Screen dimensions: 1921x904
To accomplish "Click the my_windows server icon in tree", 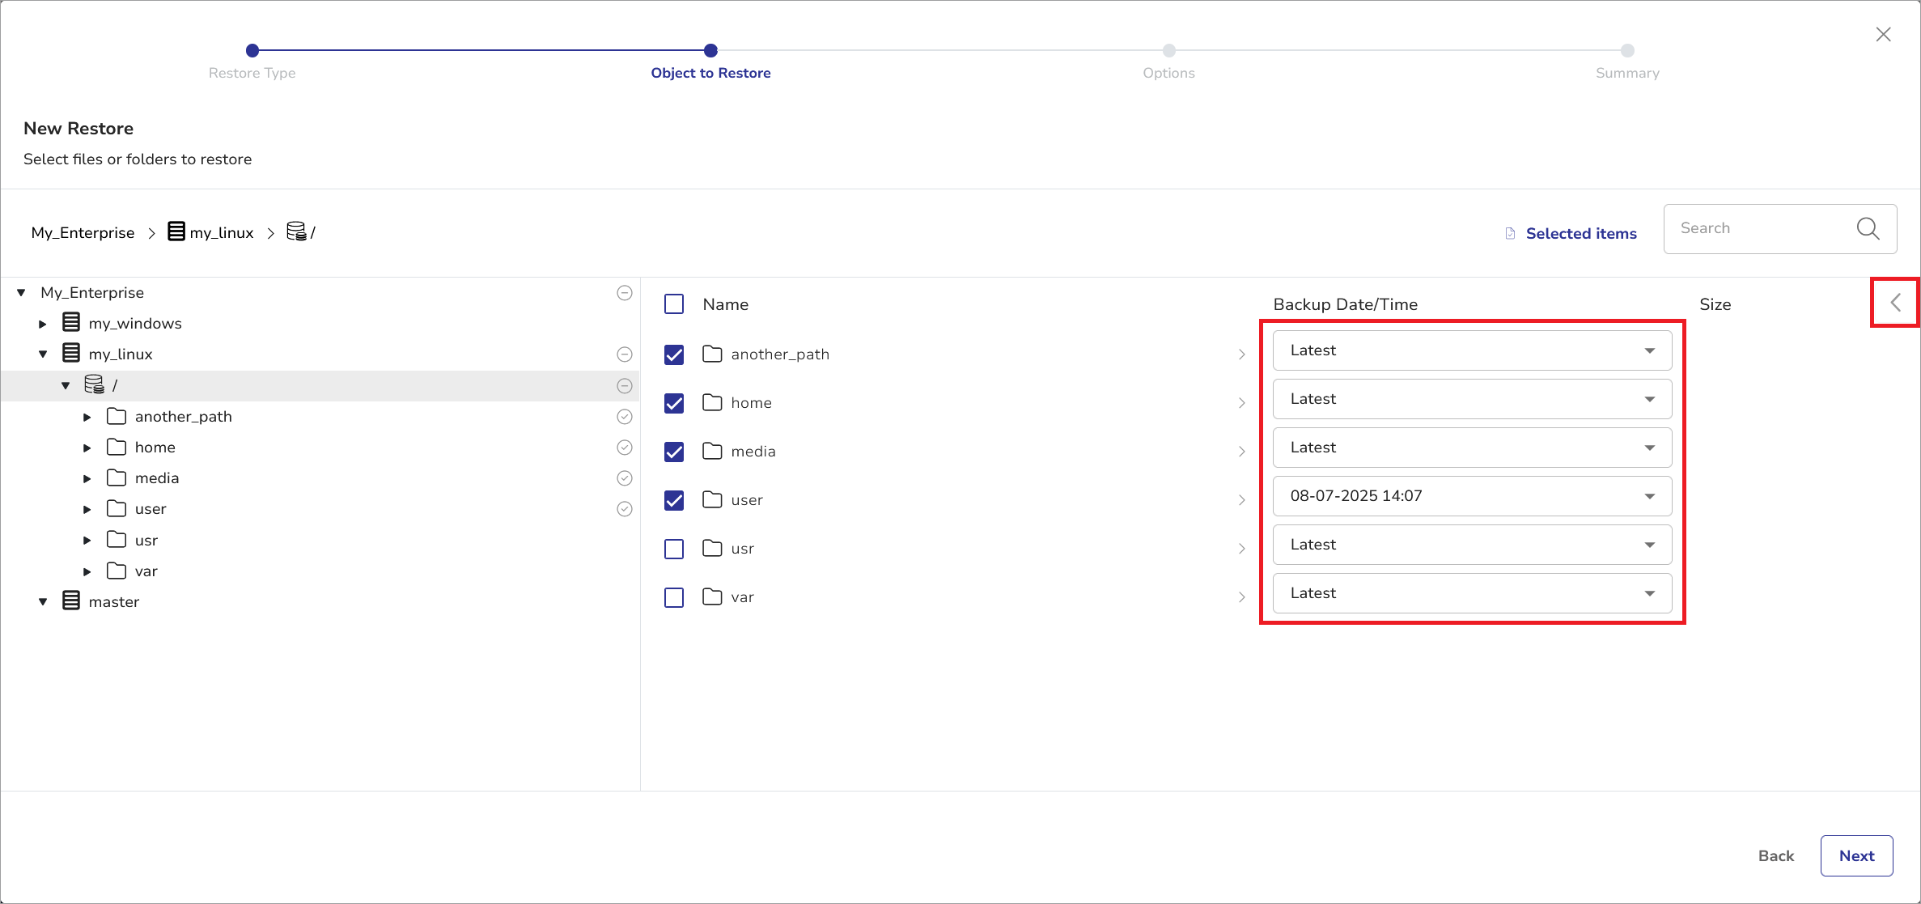I will [x=71, y=323].
